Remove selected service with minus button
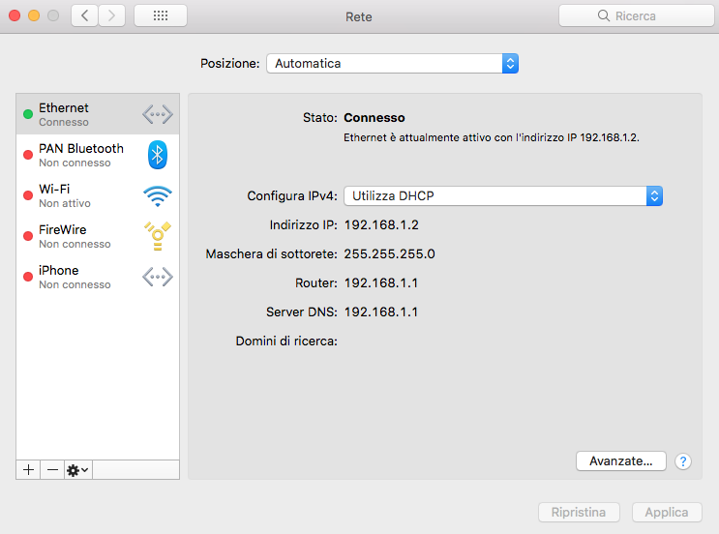This screenshot has width=719, height=534. 52,469
